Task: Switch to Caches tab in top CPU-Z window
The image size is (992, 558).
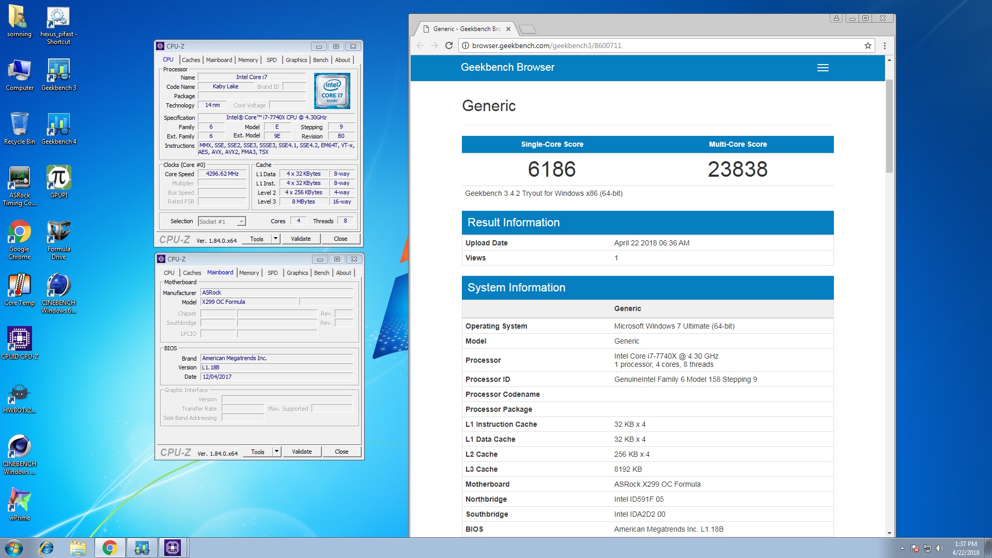Action: coord(191,60)
